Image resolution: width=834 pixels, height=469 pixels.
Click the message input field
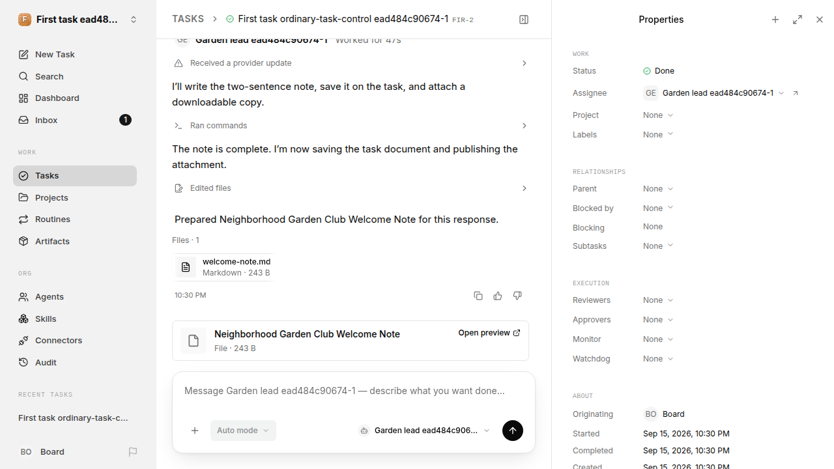[x=354, y=391]
